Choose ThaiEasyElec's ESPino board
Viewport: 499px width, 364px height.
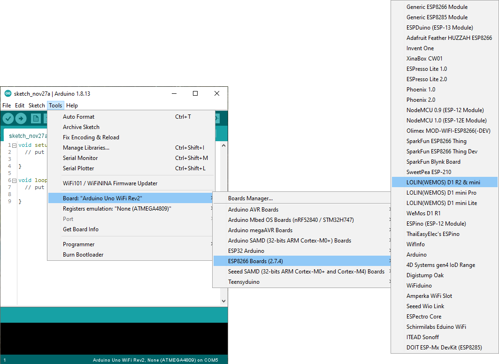(445, 234)
